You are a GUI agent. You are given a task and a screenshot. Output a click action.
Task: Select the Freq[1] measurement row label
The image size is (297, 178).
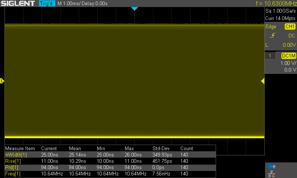pyautogui.click(x=13, y=174)
